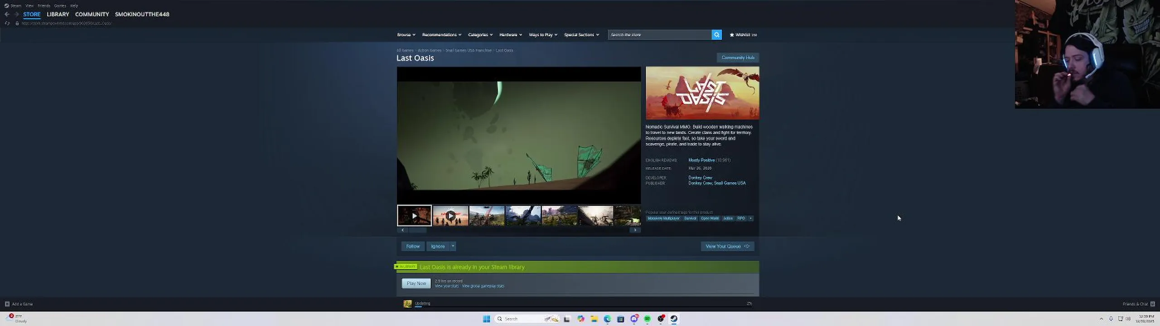Open the Ignore options dropdown arrow
This screenshot has width=1160, height=326.
click(453, 246)
